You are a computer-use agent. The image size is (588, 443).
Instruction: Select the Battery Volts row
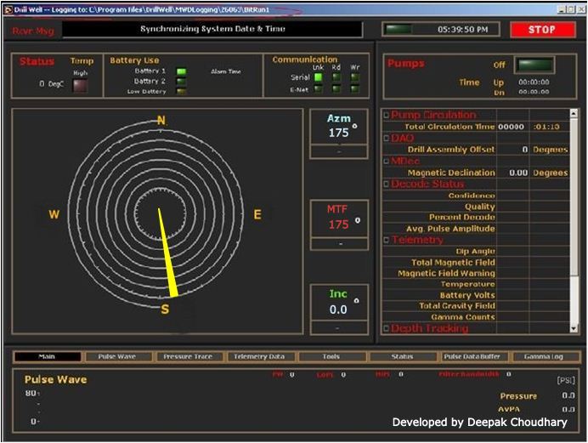476,295
